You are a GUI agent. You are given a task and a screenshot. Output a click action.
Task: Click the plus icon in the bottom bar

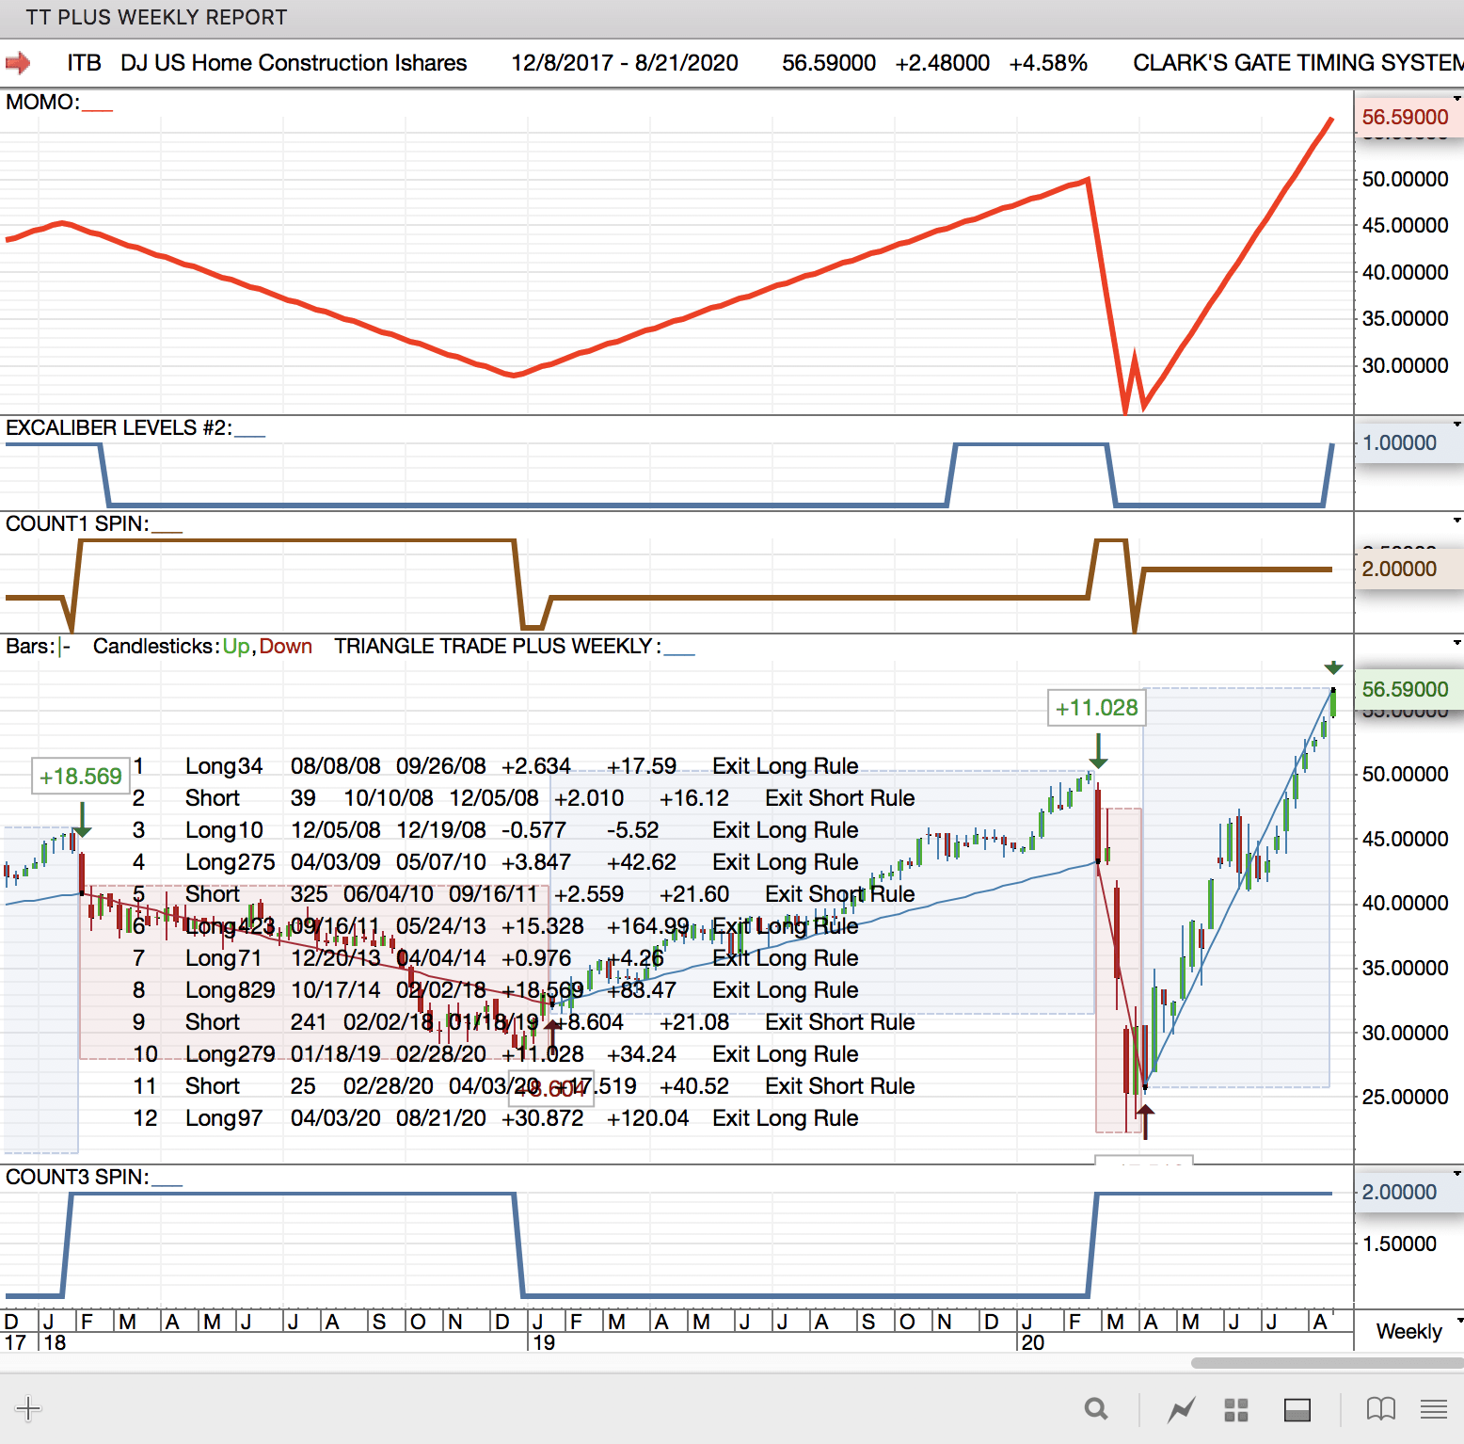28,1408
